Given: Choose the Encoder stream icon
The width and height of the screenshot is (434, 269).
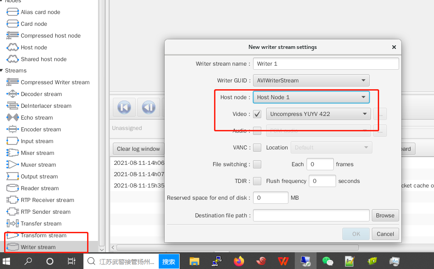Looking at the screenshot, I should tap(12, 129).
